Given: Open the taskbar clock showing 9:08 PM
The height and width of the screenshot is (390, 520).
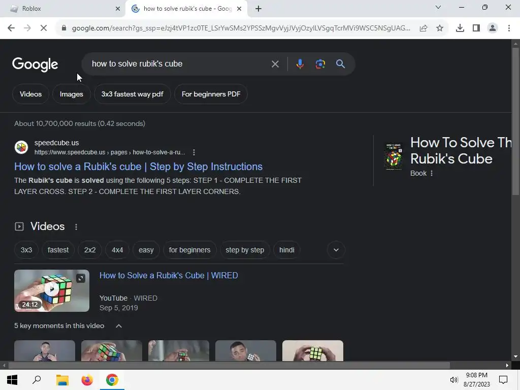Looking at the screenshot, I should pyautogui.click(x=476, y=380).
